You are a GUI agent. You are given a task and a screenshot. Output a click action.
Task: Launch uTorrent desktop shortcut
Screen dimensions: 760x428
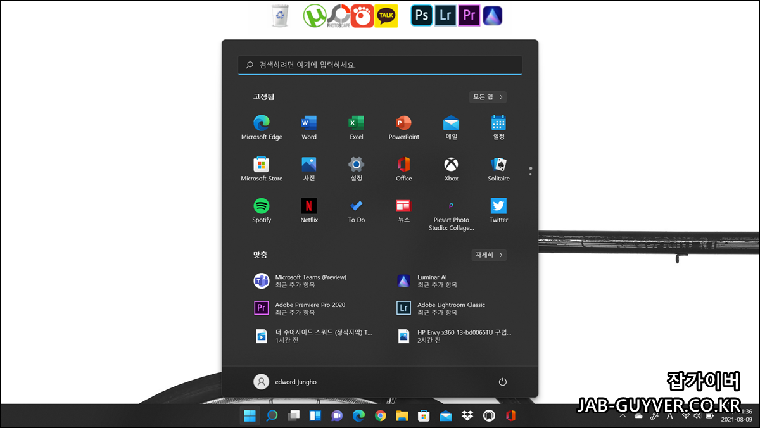pos(313,16)
